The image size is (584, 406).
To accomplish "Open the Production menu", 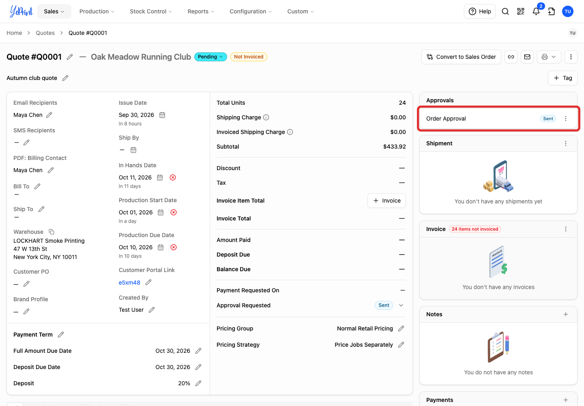I will pos(97,11).
